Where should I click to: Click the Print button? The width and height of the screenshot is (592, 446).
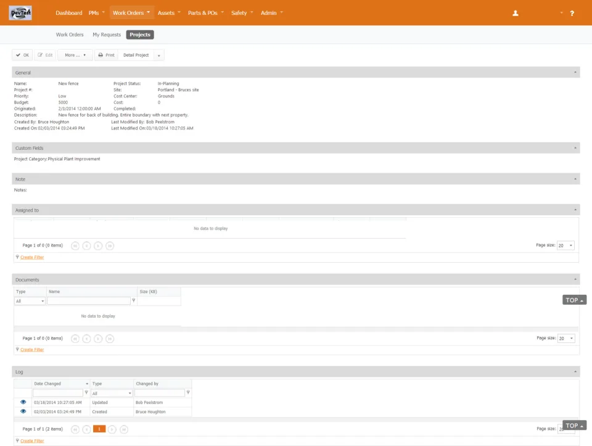click(106, 55)
